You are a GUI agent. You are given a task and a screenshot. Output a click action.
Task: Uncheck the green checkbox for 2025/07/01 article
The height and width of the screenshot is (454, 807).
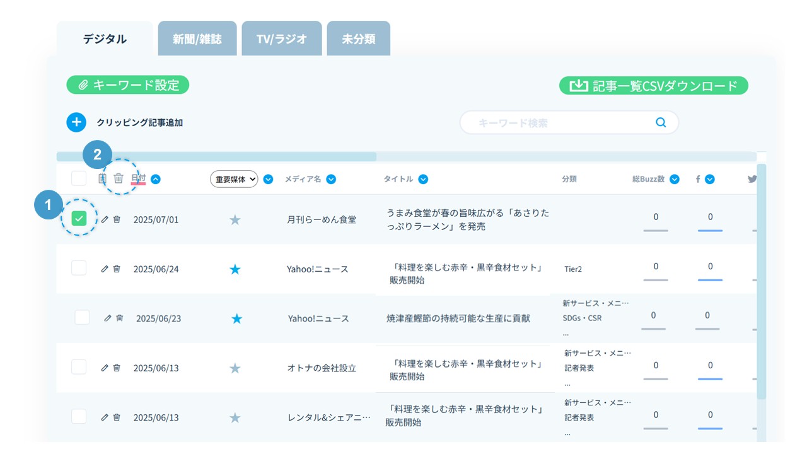point(79,219)
